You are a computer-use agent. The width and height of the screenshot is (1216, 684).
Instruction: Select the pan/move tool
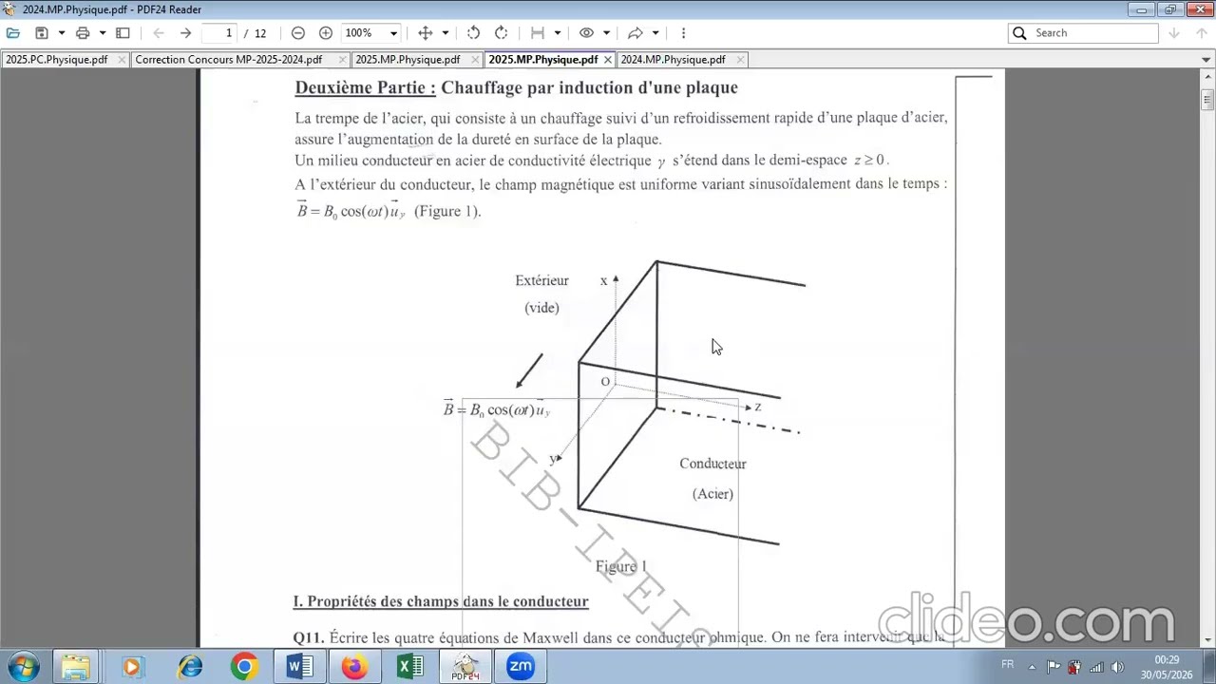tap(426, 33)
